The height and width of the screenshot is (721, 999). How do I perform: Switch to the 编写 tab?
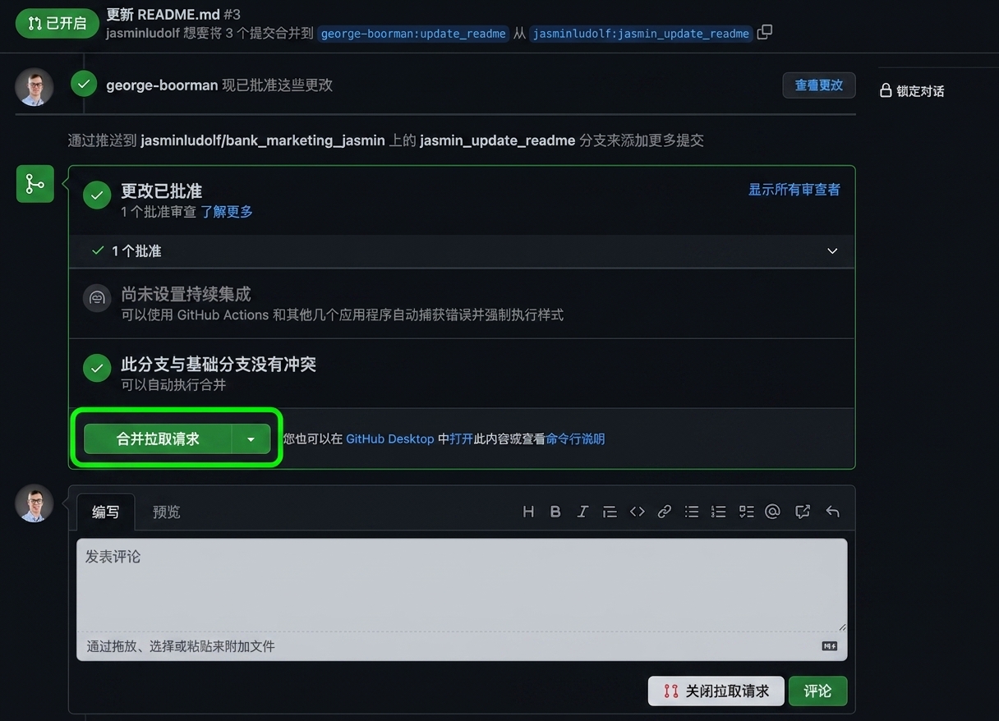(x=105, y=512)
